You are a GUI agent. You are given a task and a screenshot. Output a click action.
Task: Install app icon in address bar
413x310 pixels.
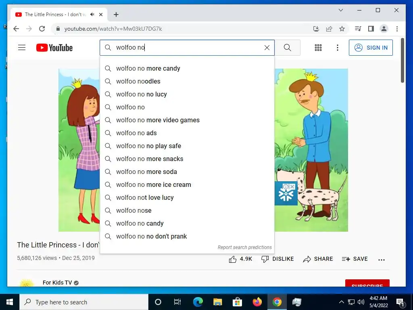tap(316, 29)
